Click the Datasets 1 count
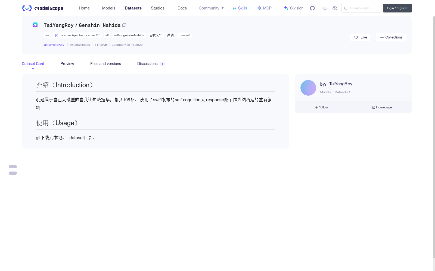 [x=343, y=92]
